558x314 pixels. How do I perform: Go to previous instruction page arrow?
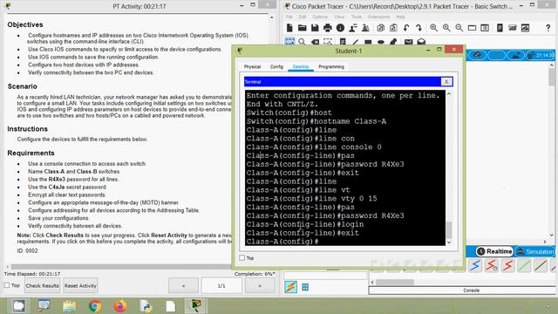[x=183, y=285]
